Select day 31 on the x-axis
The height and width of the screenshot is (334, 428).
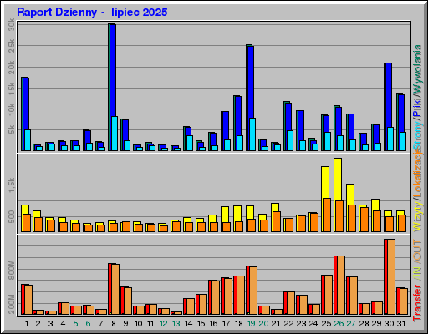tap(401, 324)
